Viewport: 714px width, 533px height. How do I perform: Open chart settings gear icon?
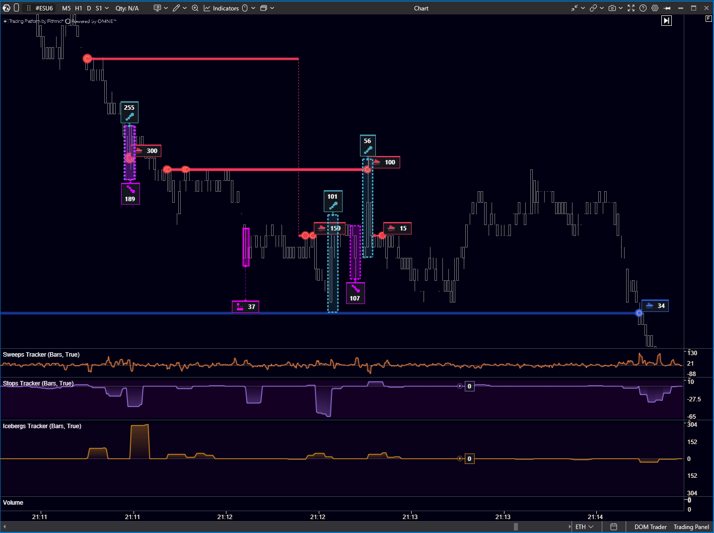point(655,8)
